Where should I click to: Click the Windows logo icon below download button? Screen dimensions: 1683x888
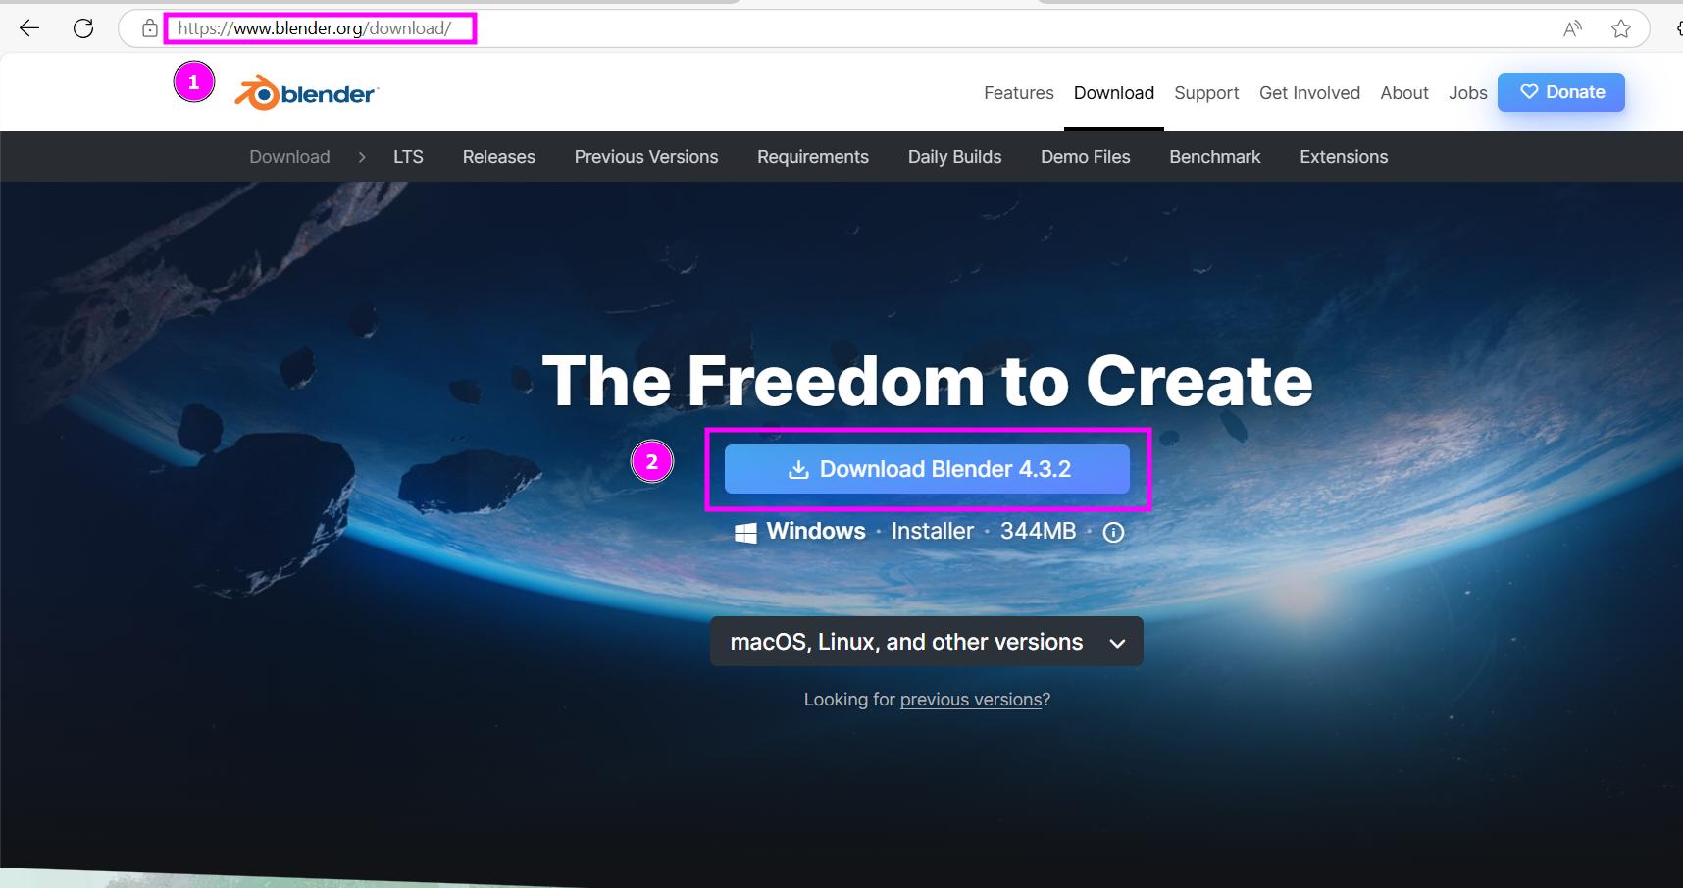[x=745, y=532]
